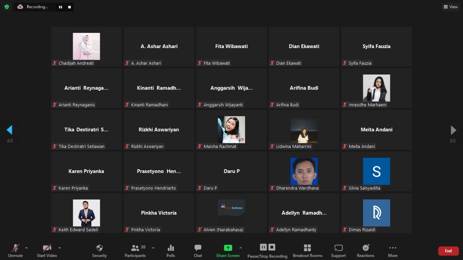Screen dimensions: 463x260
Task: Click the green Share Screen icon
Action: point(228,248)
